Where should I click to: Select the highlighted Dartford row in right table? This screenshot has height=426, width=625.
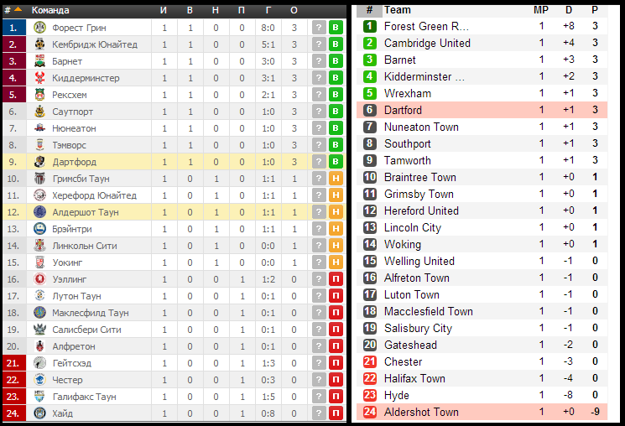click(x=482, y=110)
